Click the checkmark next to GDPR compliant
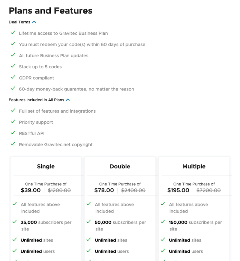 coord(13,78)
